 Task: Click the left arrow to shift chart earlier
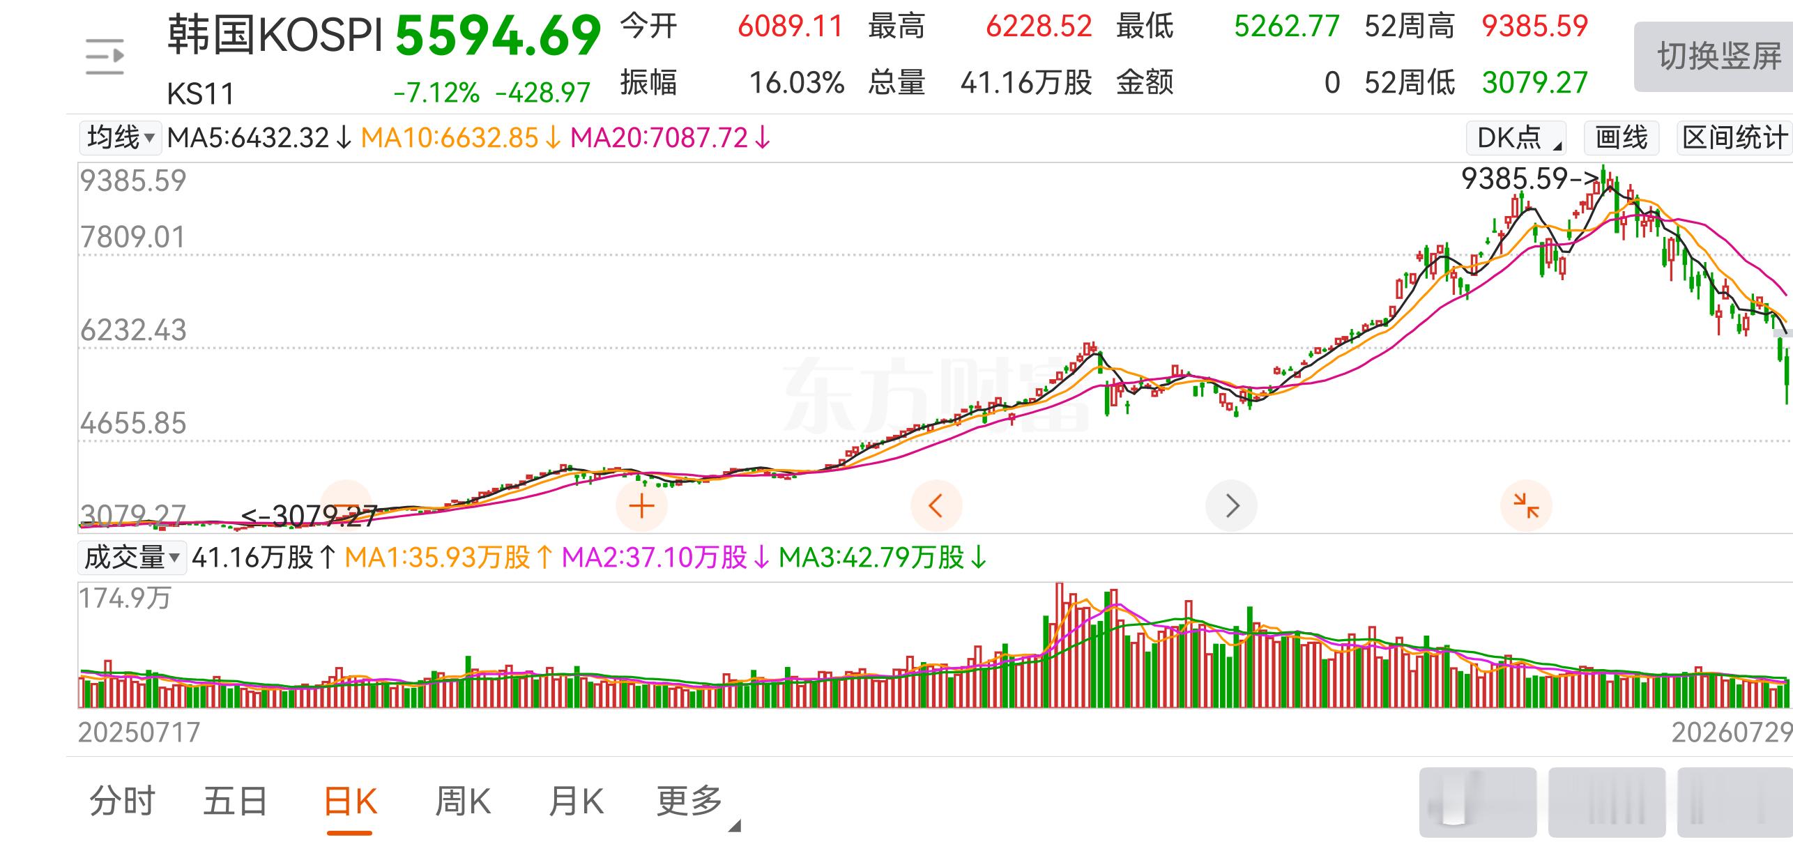[x=936, y=506]
